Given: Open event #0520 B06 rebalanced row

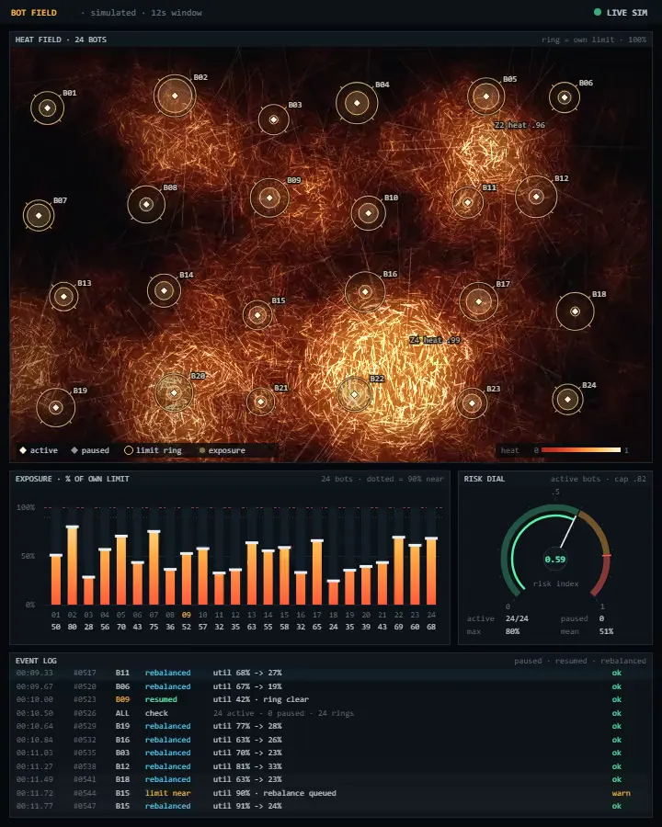Looking at the screenshot, I should tap(331, 686).
